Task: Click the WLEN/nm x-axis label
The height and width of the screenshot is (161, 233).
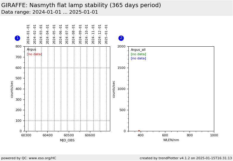Action: (171, 140)
